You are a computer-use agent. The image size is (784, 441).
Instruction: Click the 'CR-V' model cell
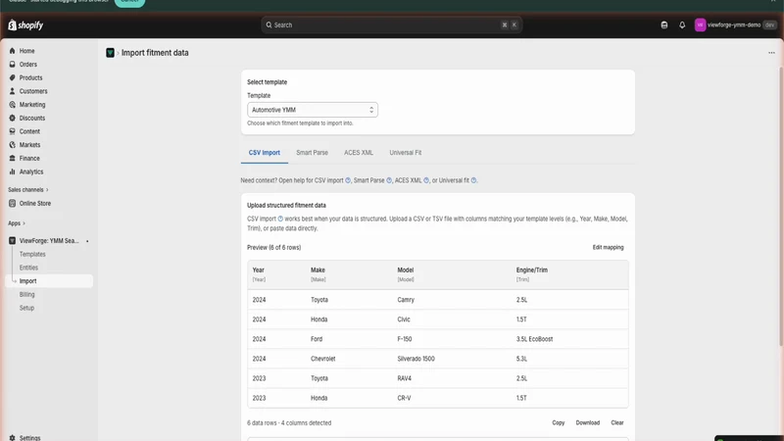tap(404, 399)
